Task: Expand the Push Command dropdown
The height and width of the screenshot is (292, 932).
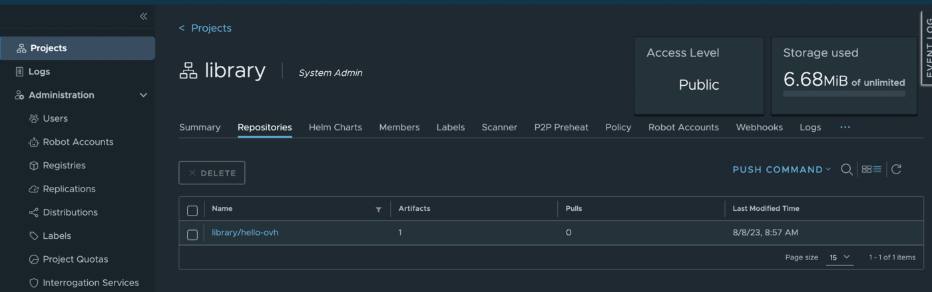Action: [782, 170]
